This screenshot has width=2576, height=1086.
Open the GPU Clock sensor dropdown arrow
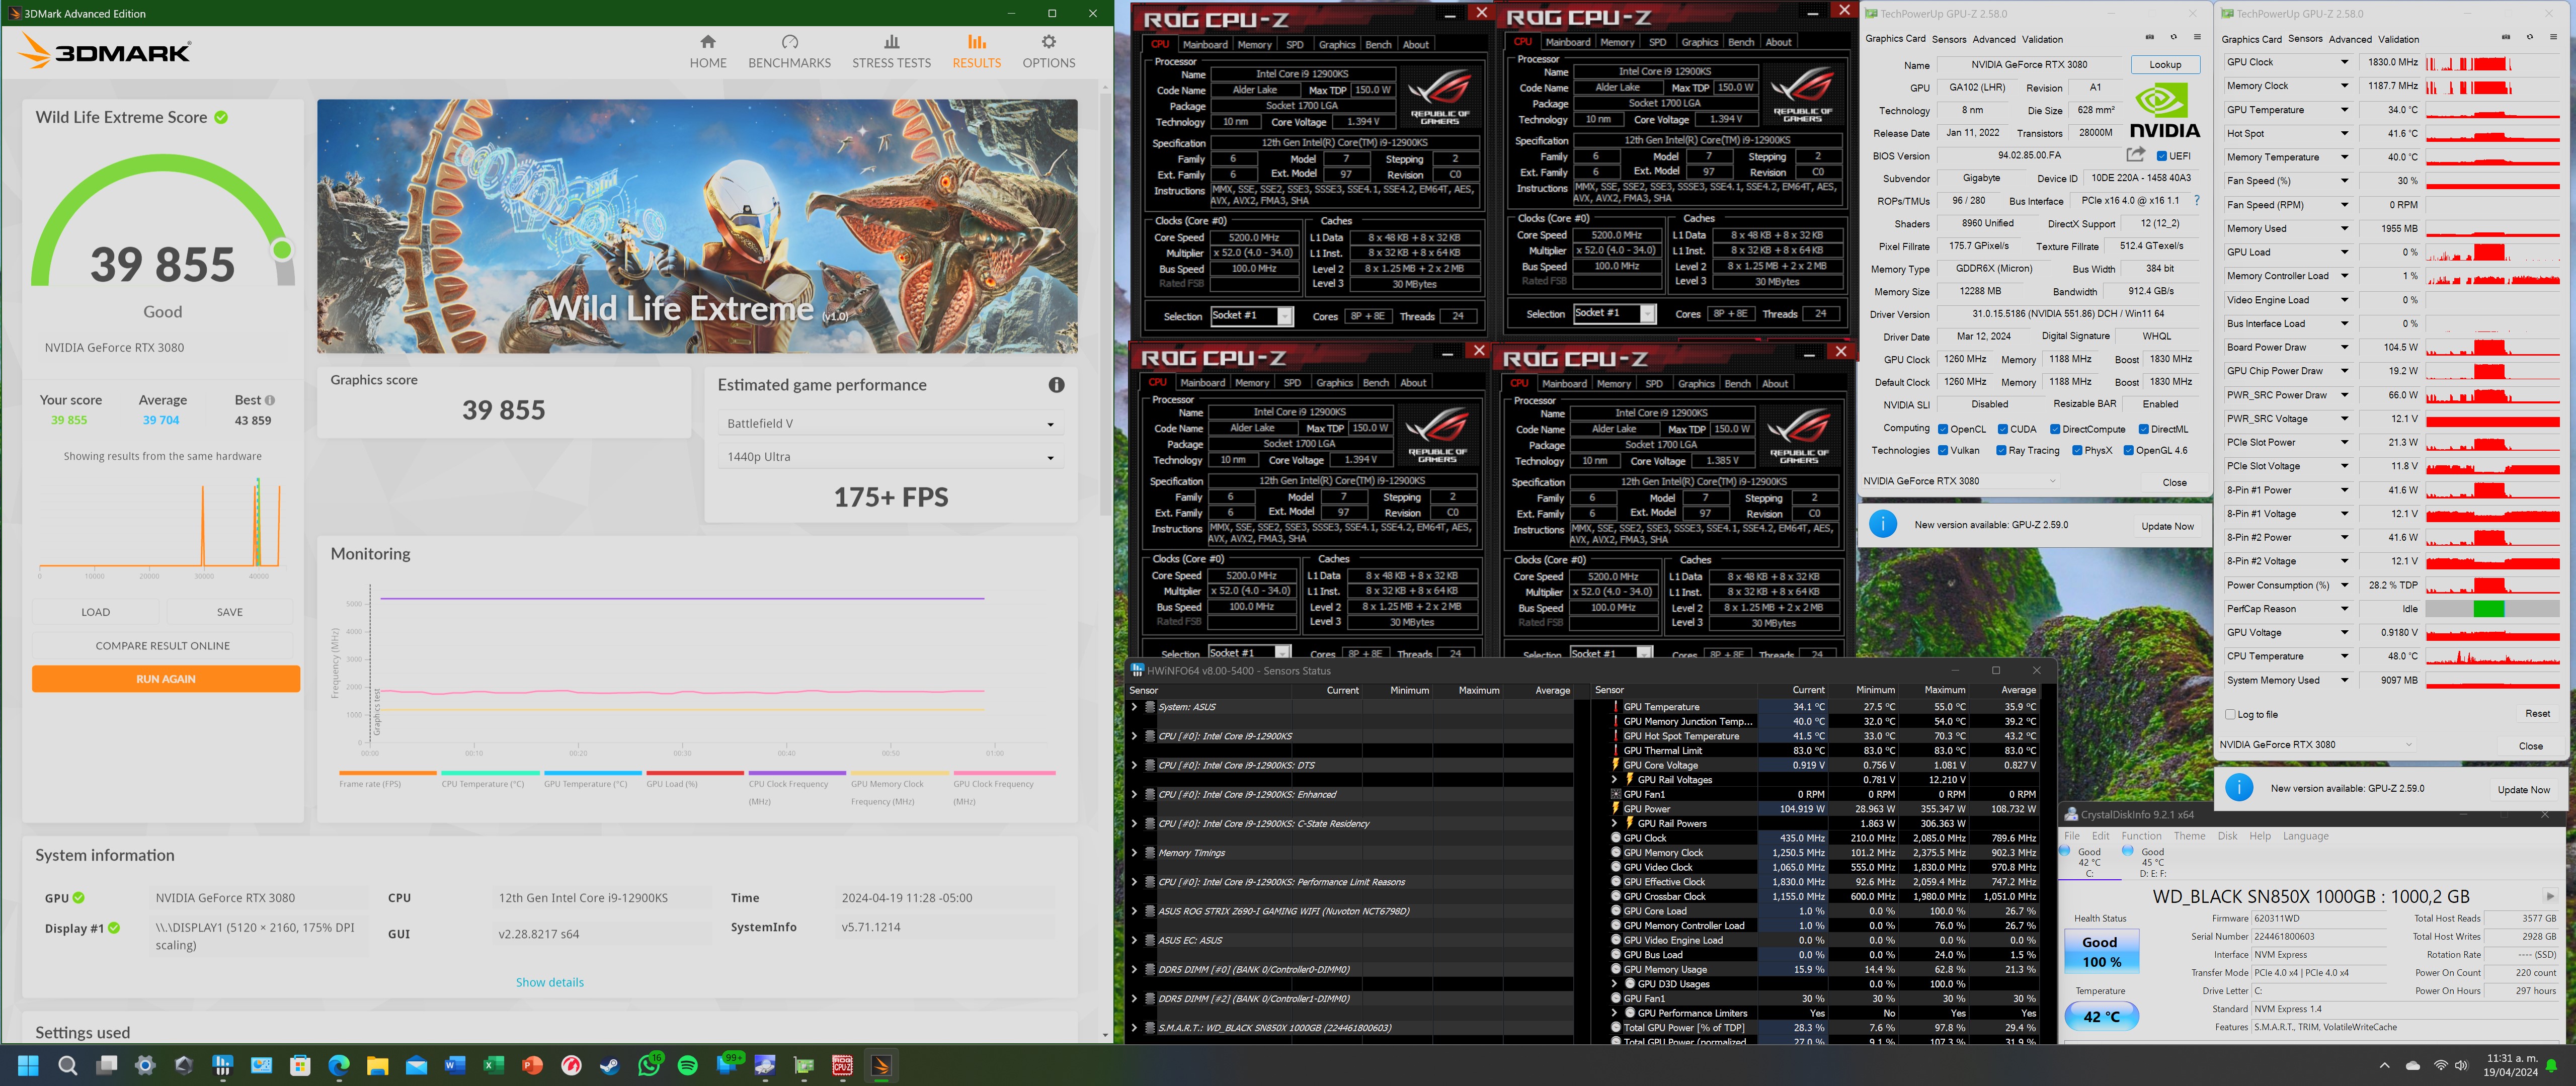coord(2344,62)
